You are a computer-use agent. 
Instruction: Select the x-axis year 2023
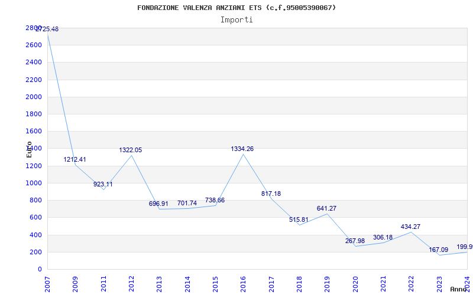[x=439, y=284]
